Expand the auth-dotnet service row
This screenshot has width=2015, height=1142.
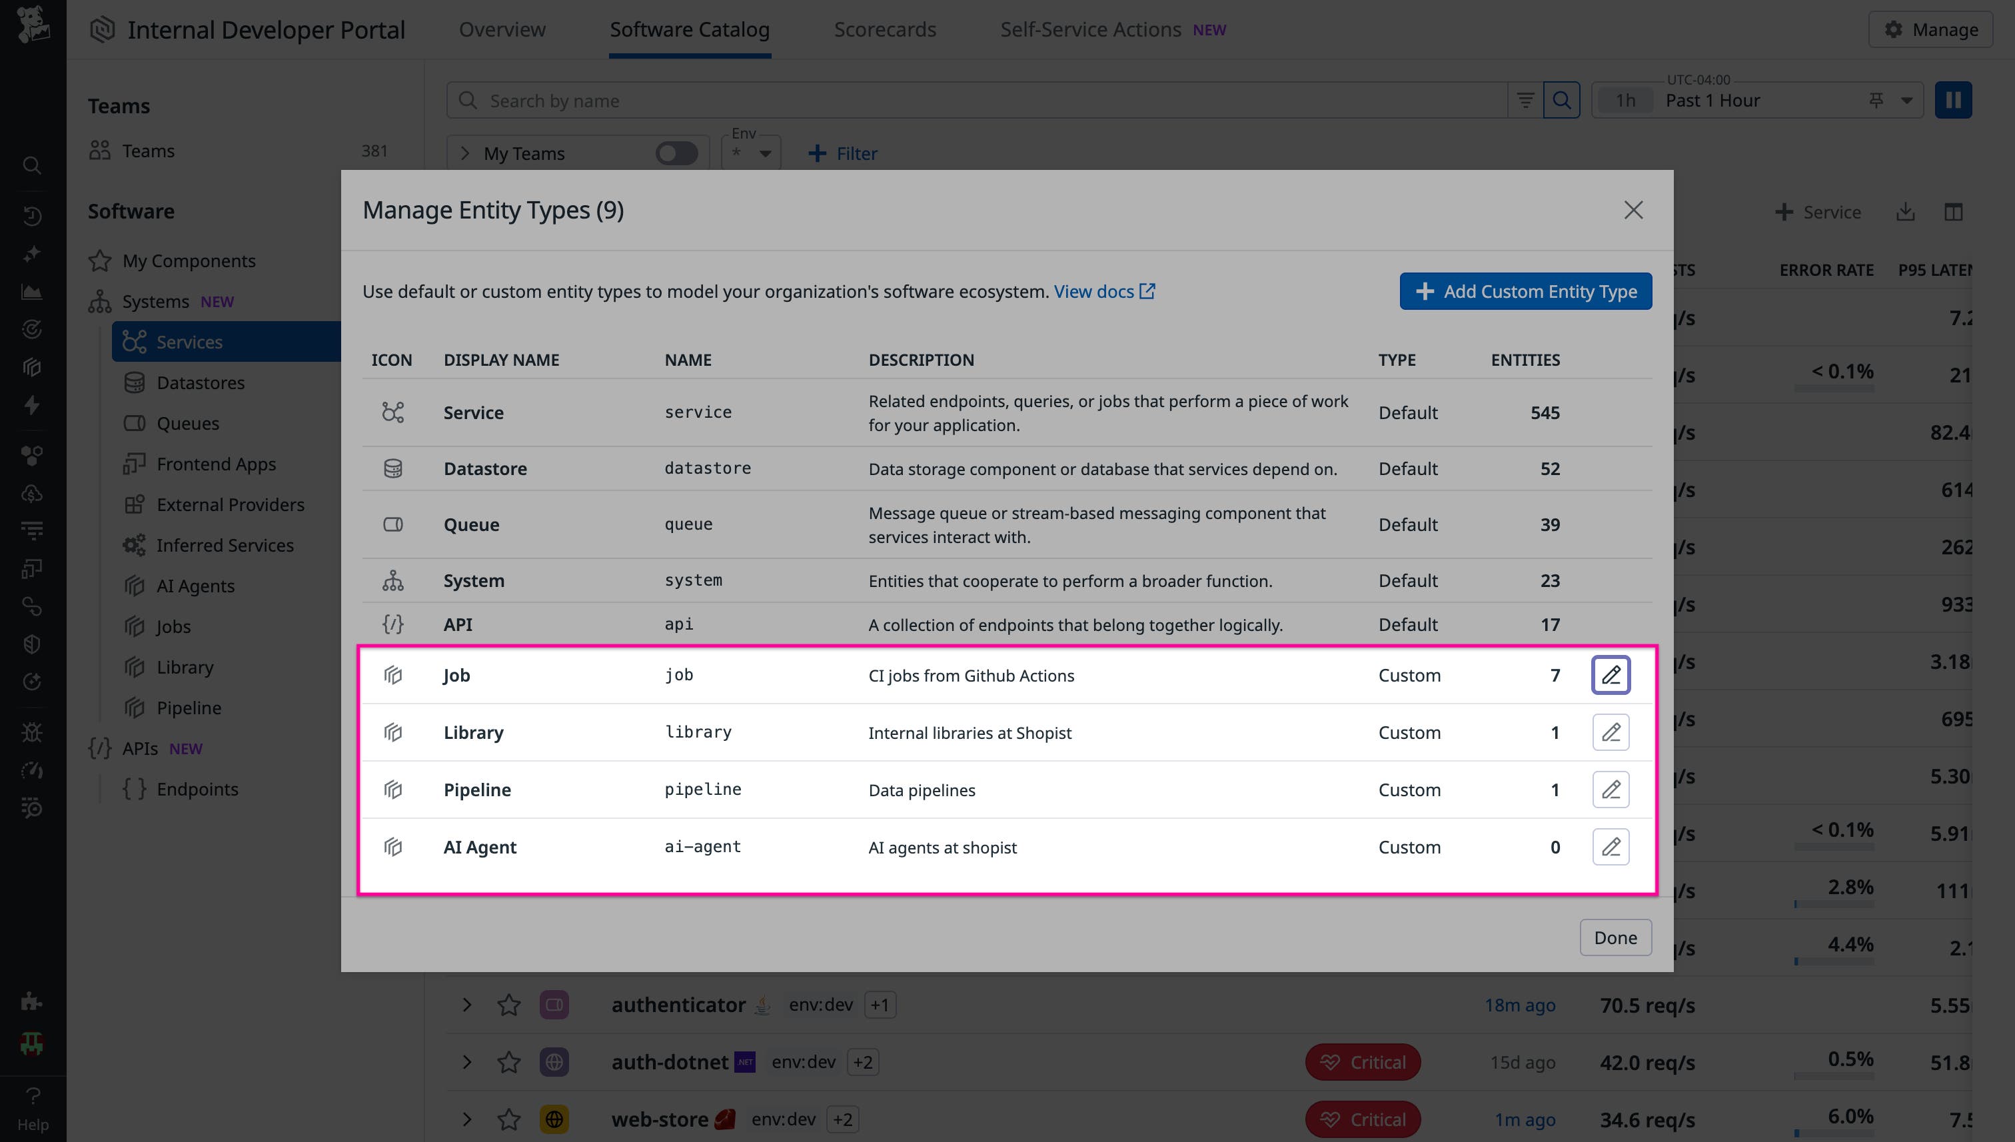[468, 1062]
